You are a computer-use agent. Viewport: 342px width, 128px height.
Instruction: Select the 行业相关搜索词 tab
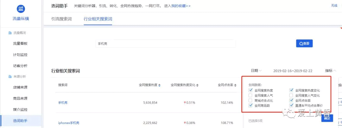(x=98, y=19)
